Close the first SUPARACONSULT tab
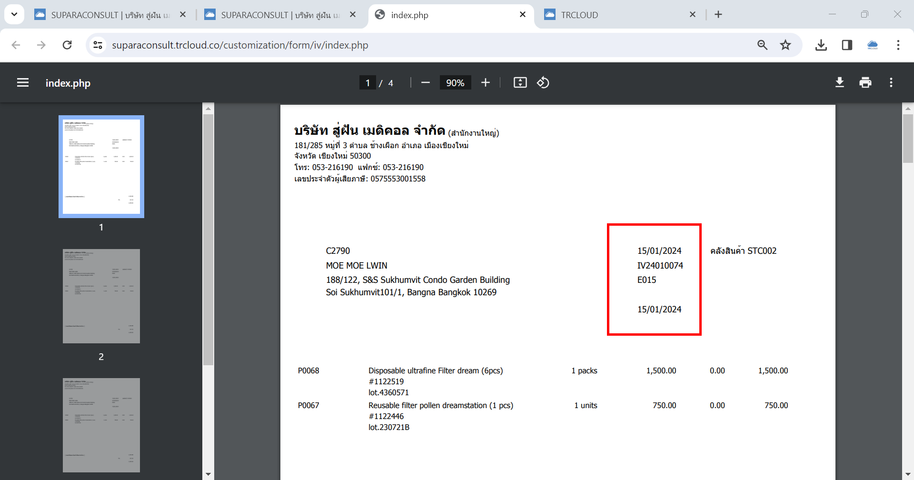This screenshot has height=480, width=914. click(183, 15)
